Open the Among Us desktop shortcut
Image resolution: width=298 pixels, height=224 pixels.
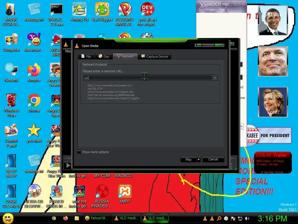coord(79,12)
